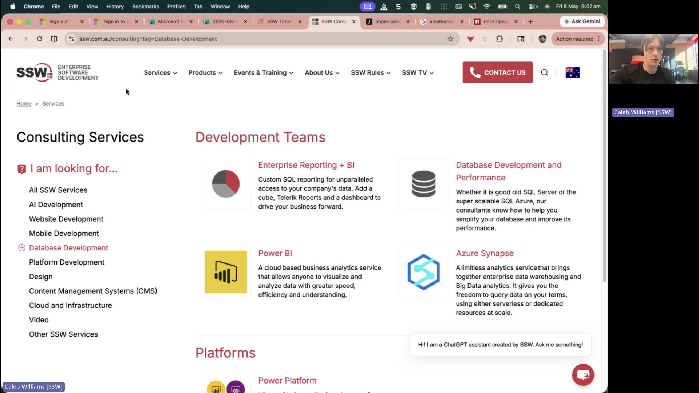Click the Wi-Fi status icon in menu bar
The height and width of the screenshot is (393, 699).
[487, 7]
